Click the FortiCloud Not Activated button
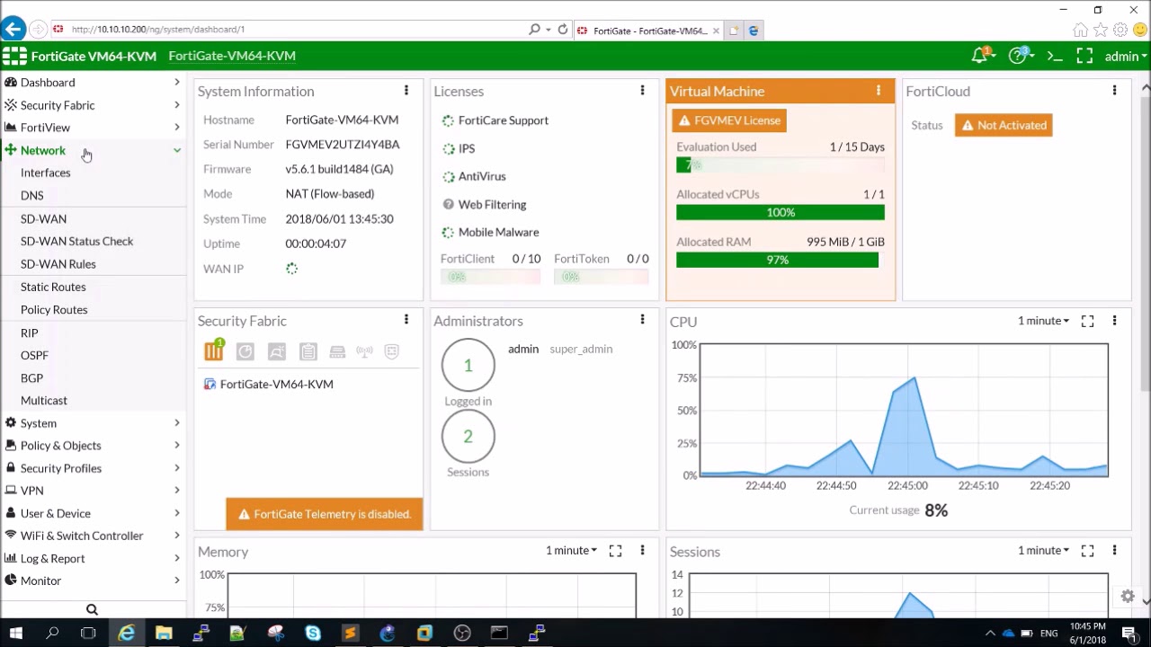 pos(1004,125)
